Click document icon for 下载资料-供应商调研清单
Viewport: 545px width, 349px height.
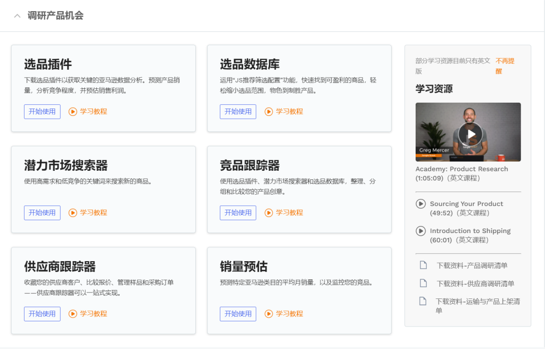click(423, 284)
